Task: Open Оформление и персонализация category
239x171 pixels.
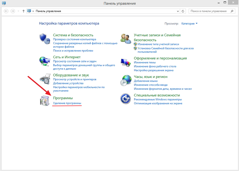Action: pos(160,58)
